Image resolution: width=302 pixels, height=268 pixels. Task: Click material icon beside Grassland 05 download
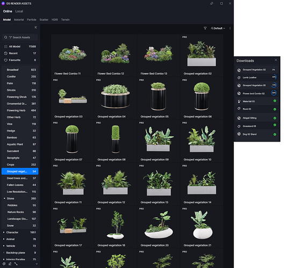(x=239, y=126)
